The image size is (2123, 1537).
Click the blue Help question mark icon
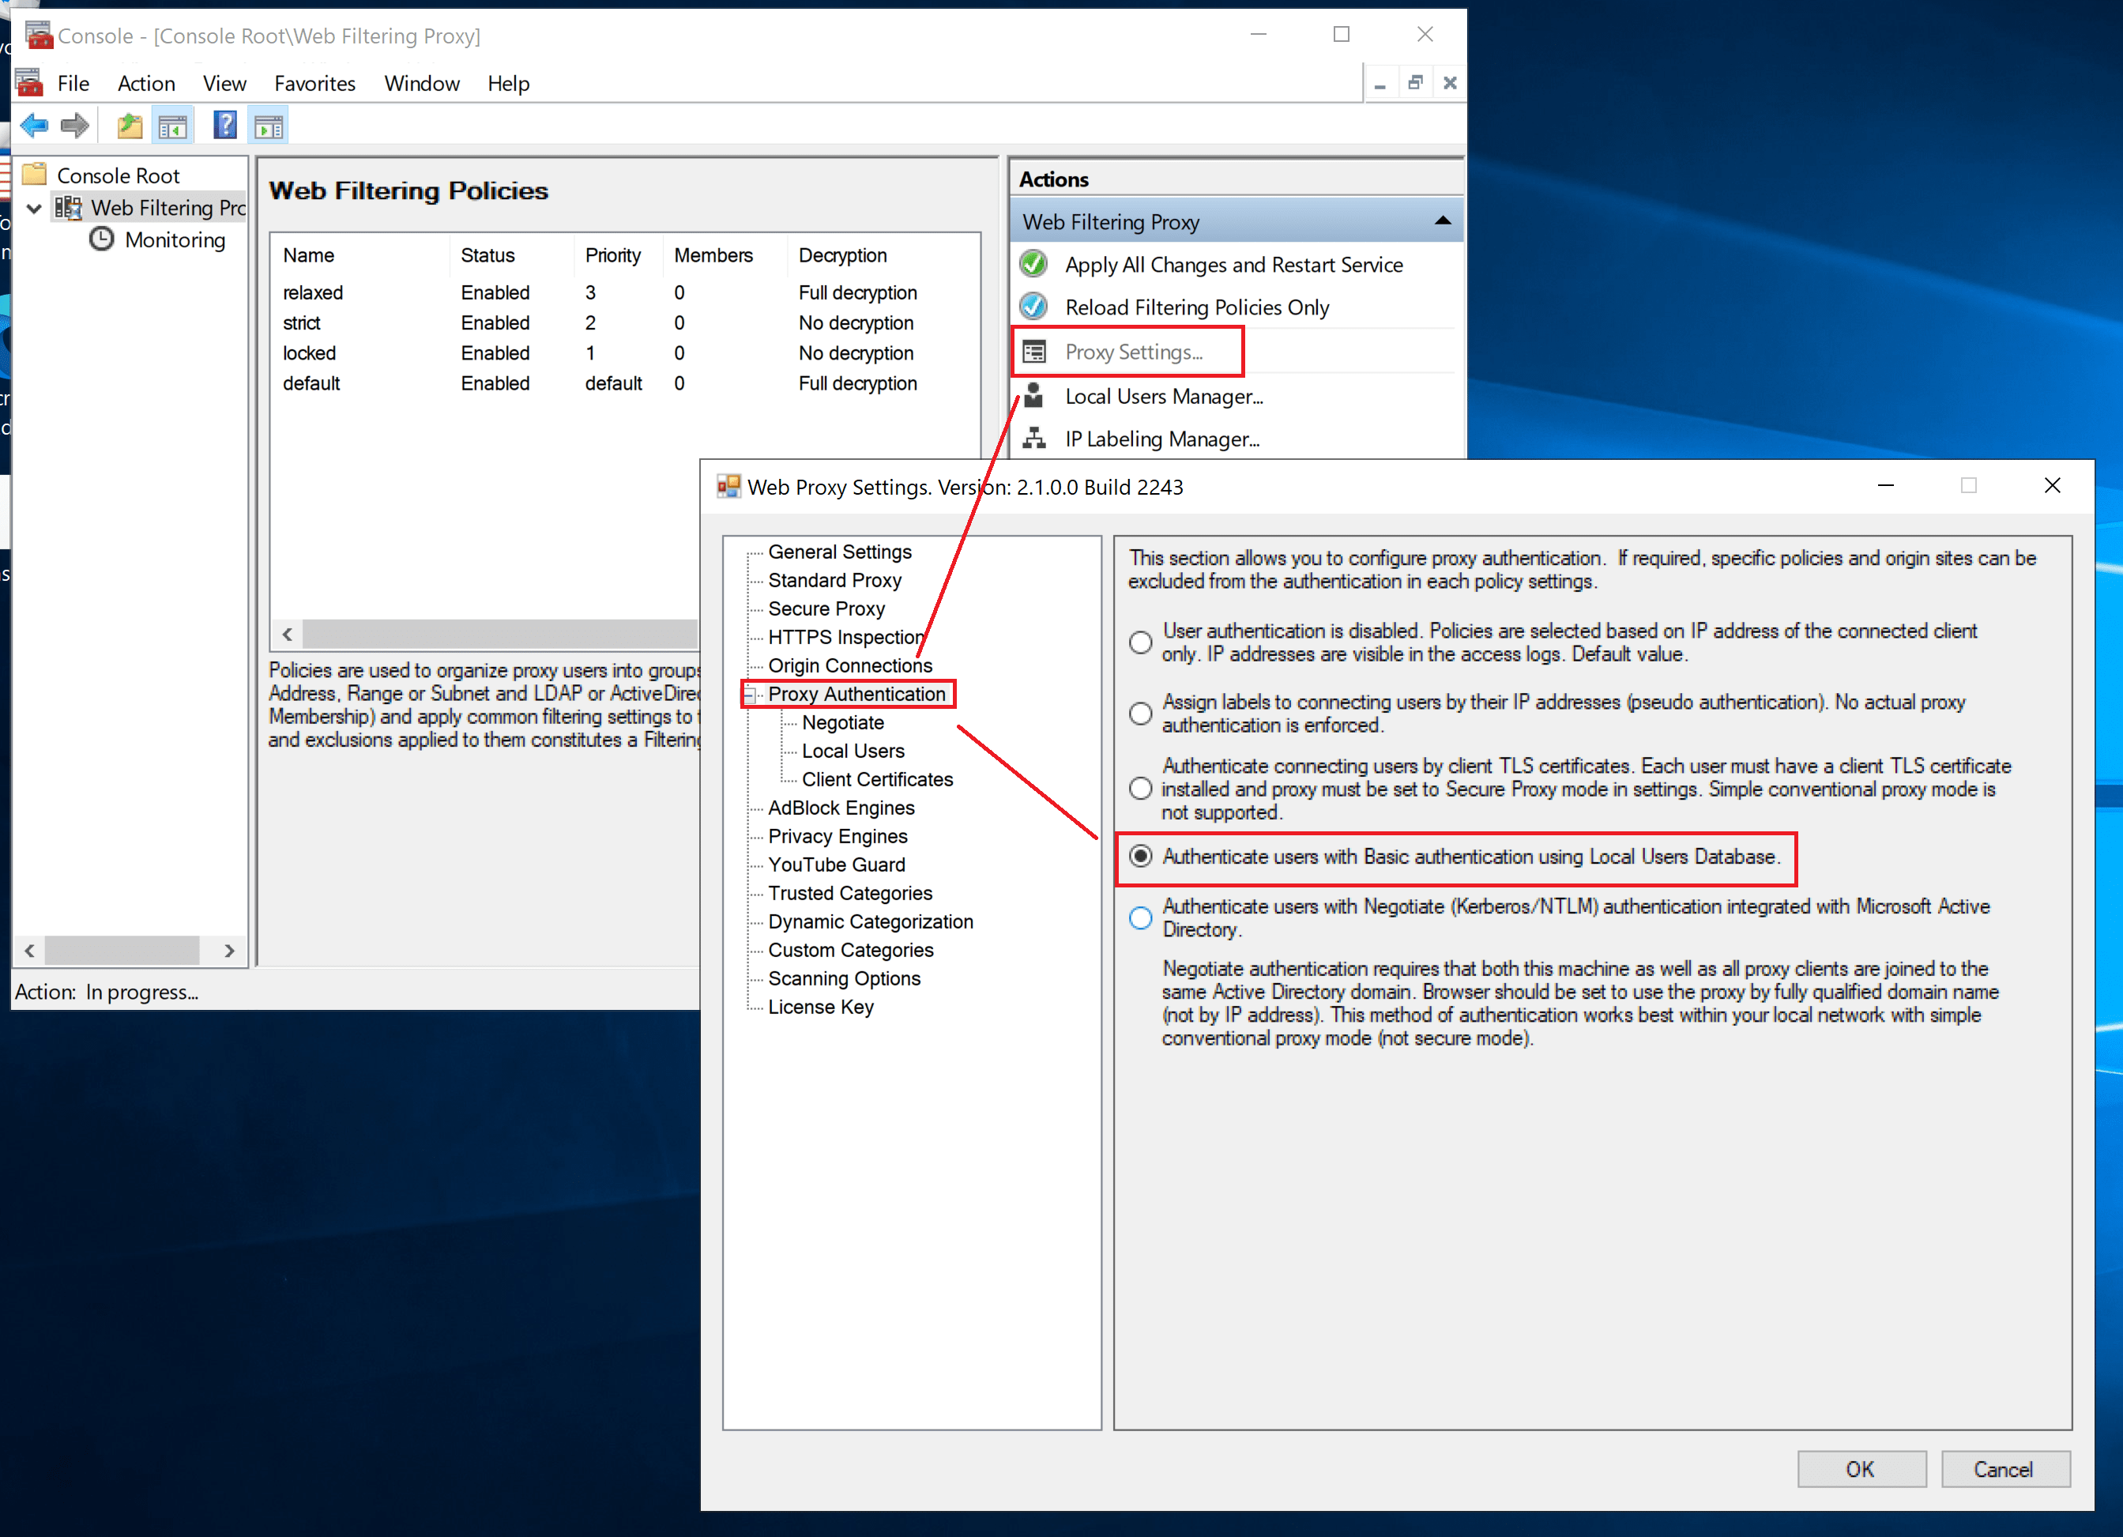[224, 126]
